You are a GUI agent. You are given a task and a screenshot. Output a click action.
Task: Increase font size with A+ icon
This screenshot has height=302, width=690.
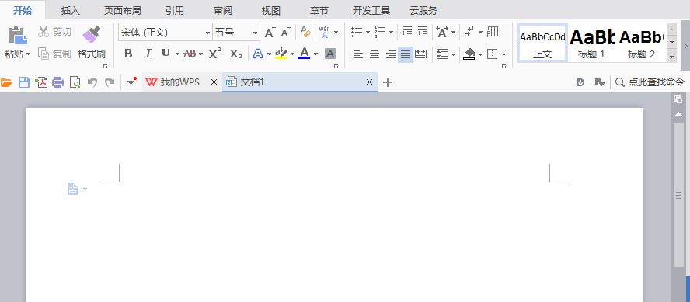point(270,32)
